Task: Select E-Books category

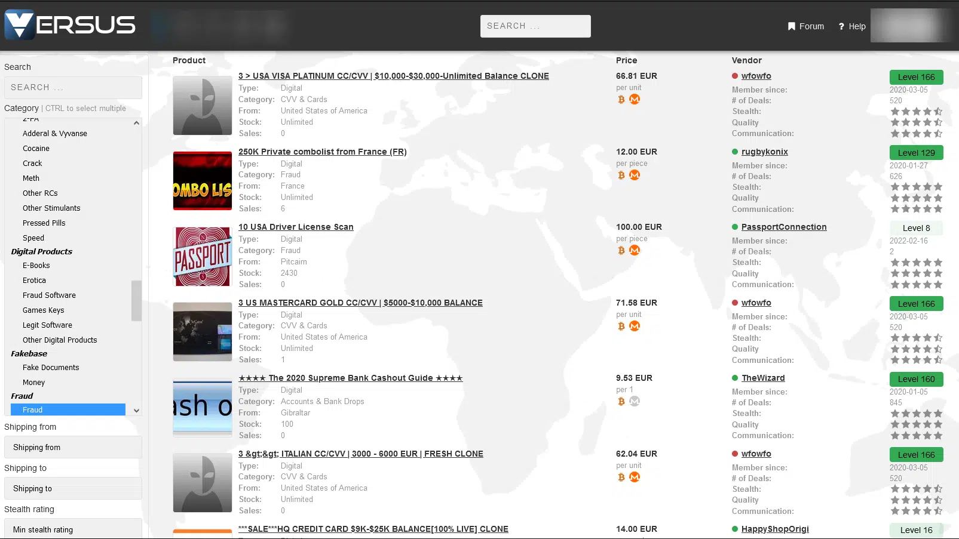Action: click(36, 266)
